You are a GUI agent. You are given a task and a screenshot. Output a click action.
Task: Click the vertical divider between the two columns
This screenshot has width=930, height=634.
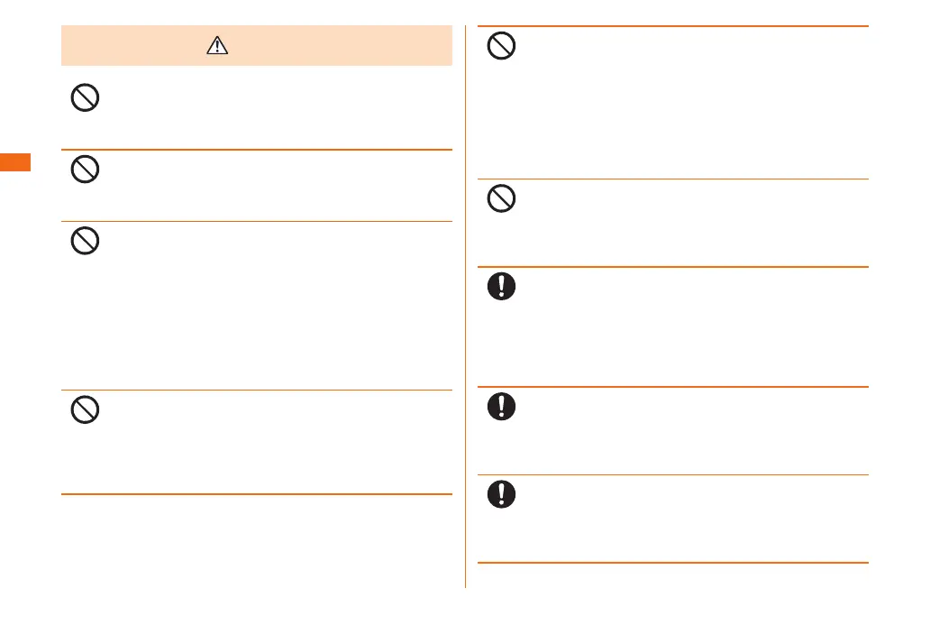click(x=465, y=307)
